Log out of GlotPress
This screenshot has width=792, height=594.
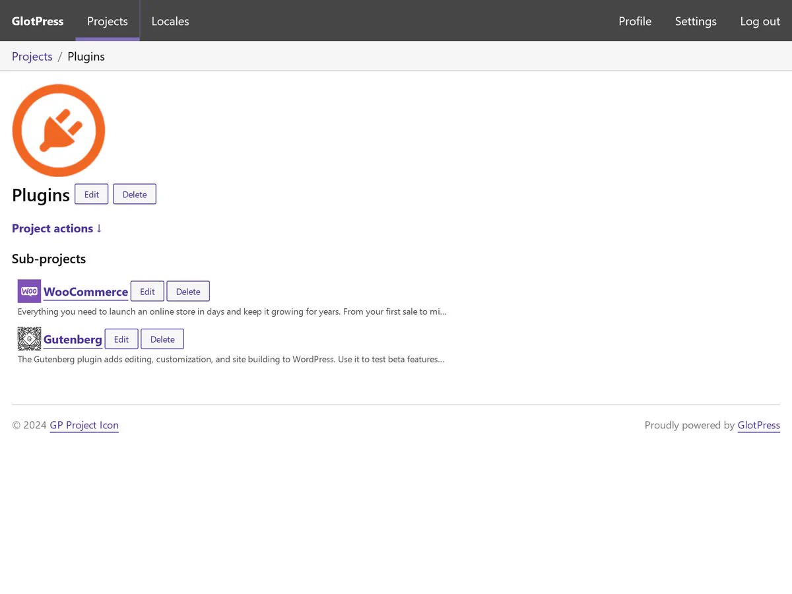click(x=760, y=21)
